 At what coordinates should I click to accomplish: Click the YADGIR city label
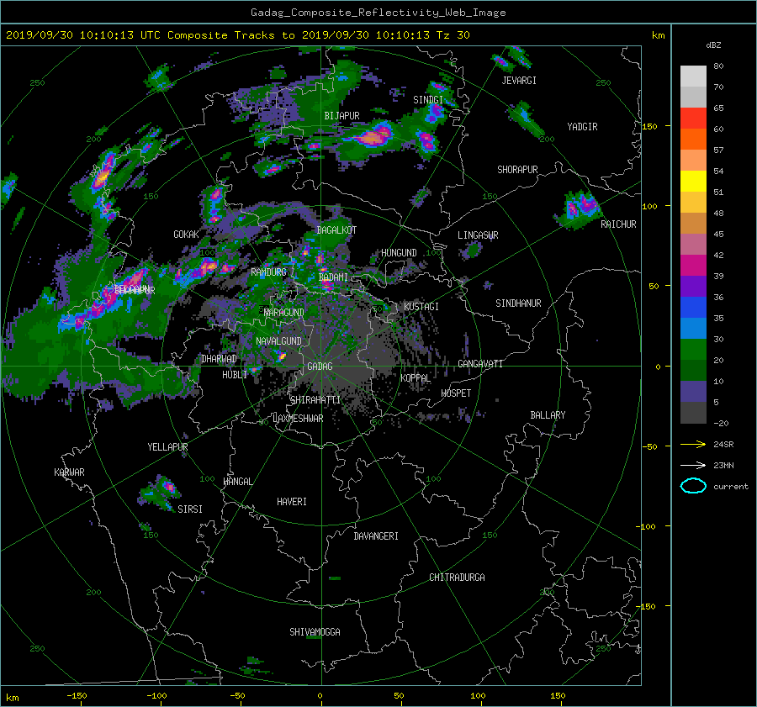point(582,127)
